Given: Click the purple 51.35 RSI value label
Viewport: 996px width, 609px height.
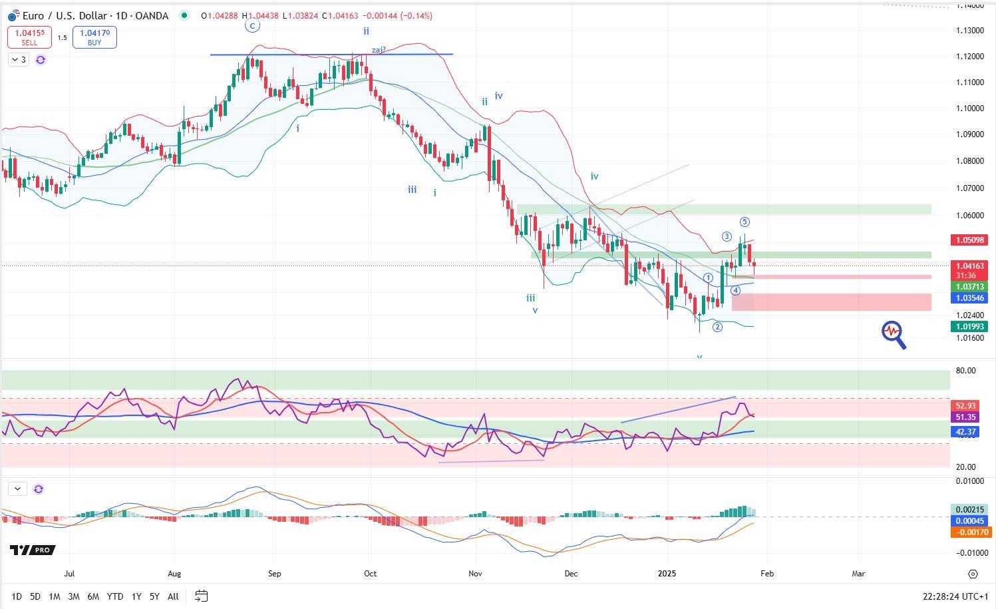Looking at the screenshot, I should pos(965,417).
